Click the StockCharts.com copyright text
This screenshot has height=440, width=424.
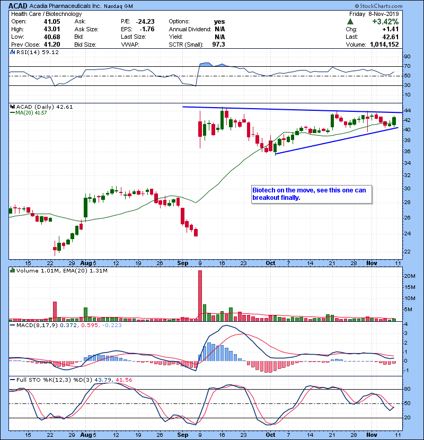tap(378, 6)
